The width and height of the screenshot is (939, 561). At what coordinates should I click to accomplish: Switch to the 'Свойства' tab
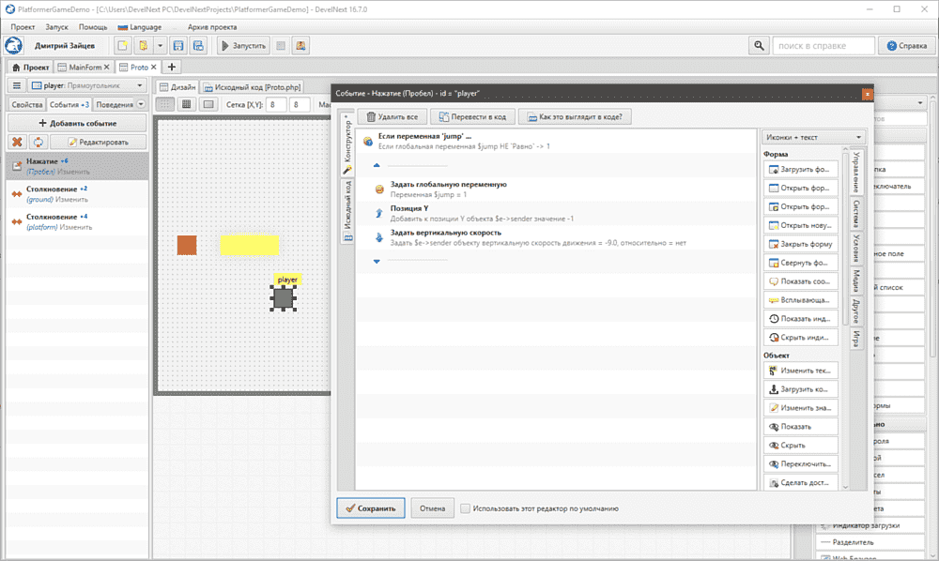click(x=25, y=104)
